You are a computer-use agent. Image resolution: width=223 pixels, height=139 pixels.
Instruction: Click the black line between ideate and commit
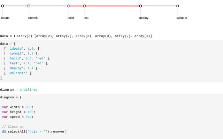[x=16, y=6]
